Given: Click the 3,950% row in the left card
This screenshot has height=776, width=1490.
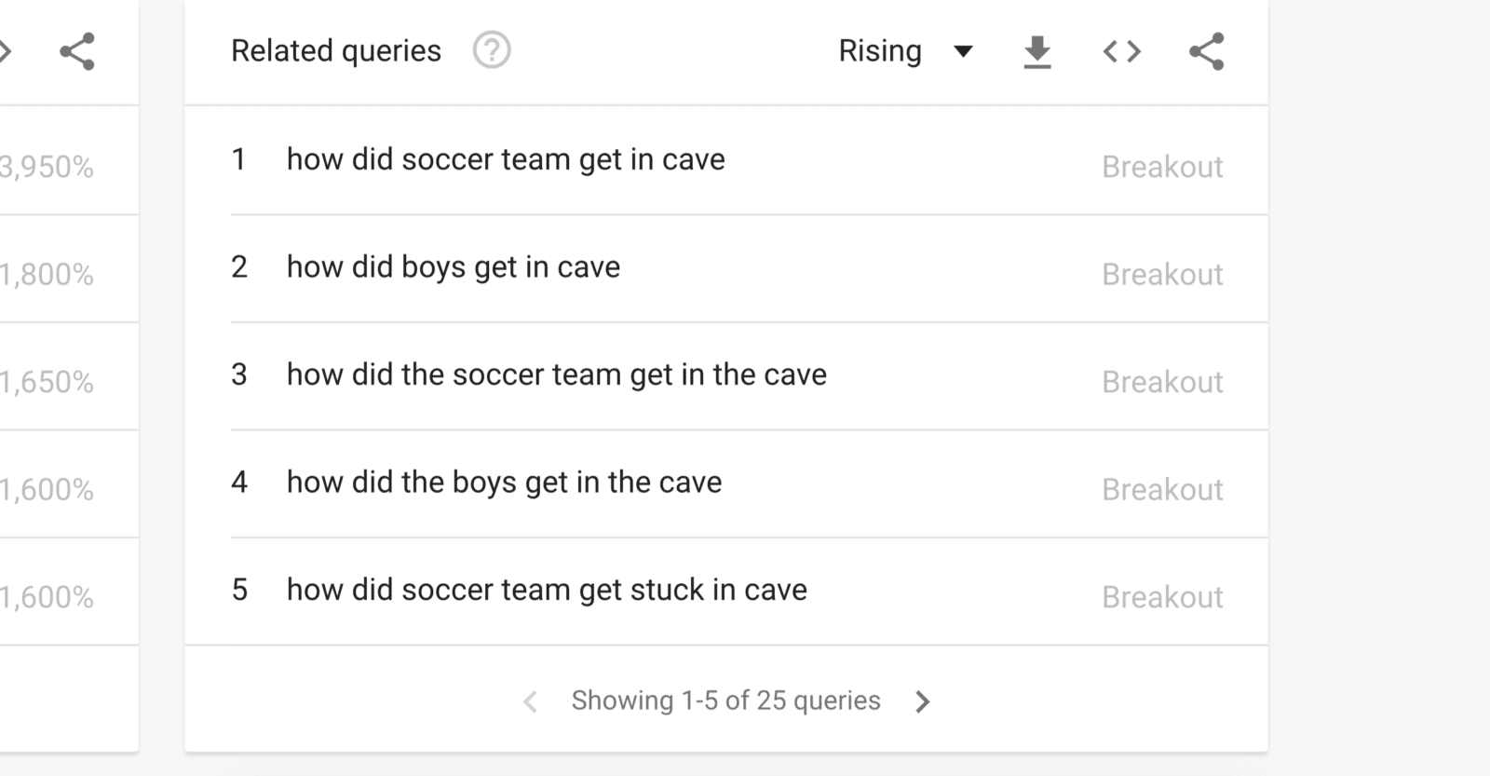Looking at the screenshot, I should [x=47, y=167].
